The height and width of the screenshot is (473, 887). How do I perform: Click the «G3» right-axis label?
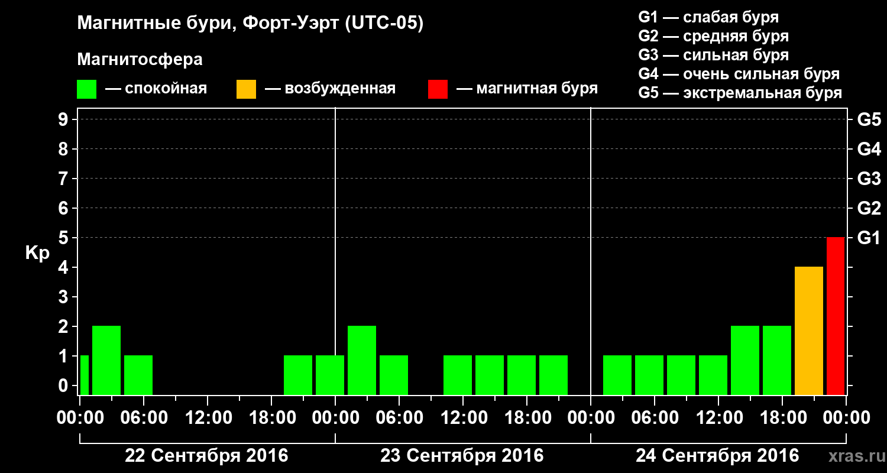pyautogui.click(x=869, y=179)
